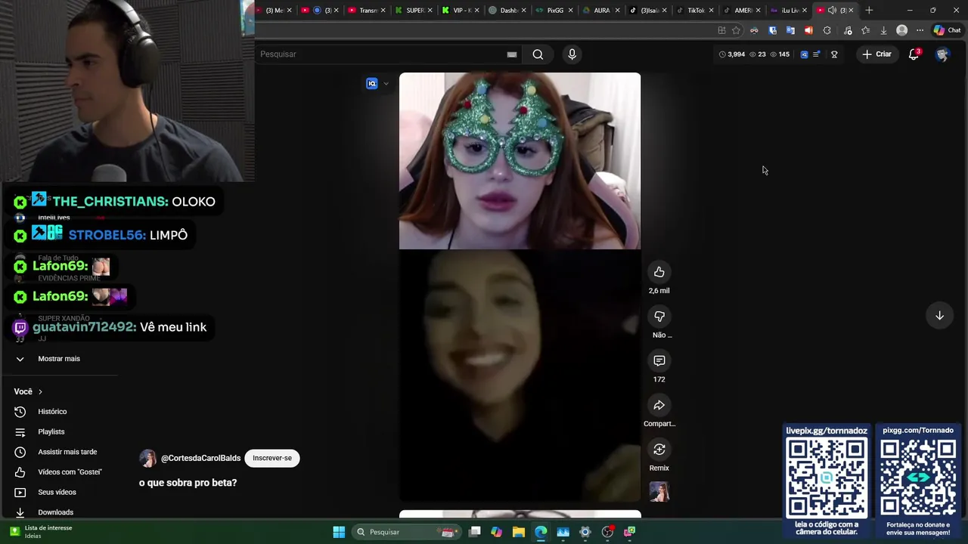Open the Copilot Chat button
The height and width of the screenshot is (544, 968).
pos(947,30)
